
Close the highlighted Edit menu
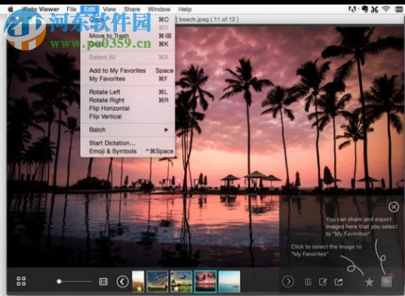[89, 9]
